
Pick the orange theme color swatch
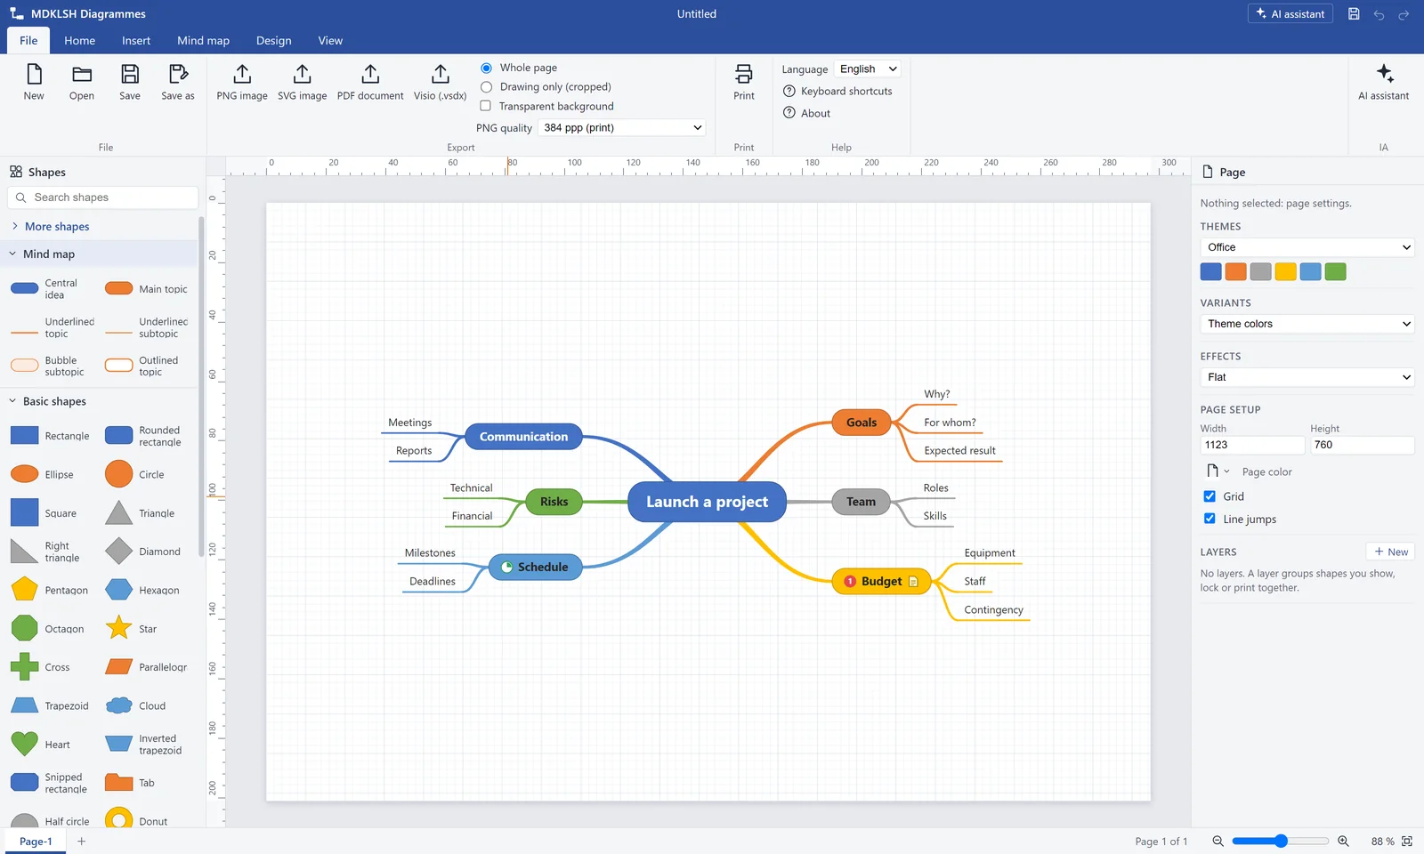1235,272
